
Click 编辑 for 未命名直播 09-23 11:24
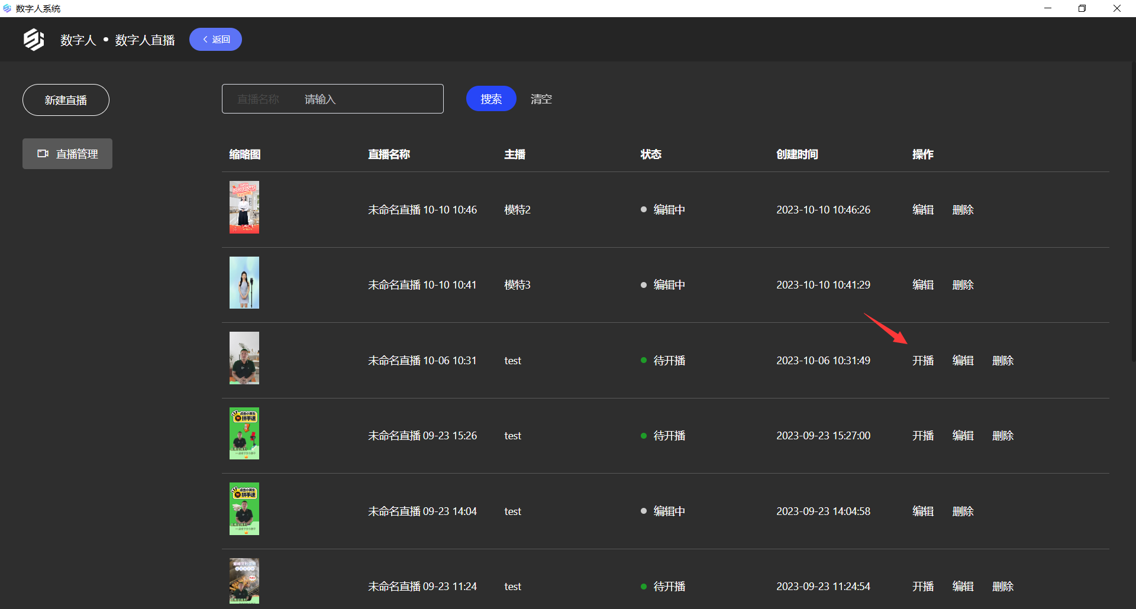point(963,587)
